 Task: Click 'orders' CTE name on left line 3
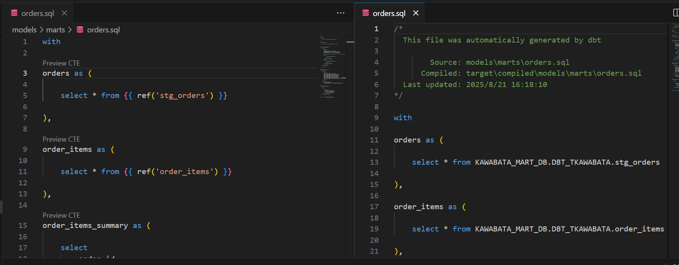pyautogui.click(x=56, y=73)
